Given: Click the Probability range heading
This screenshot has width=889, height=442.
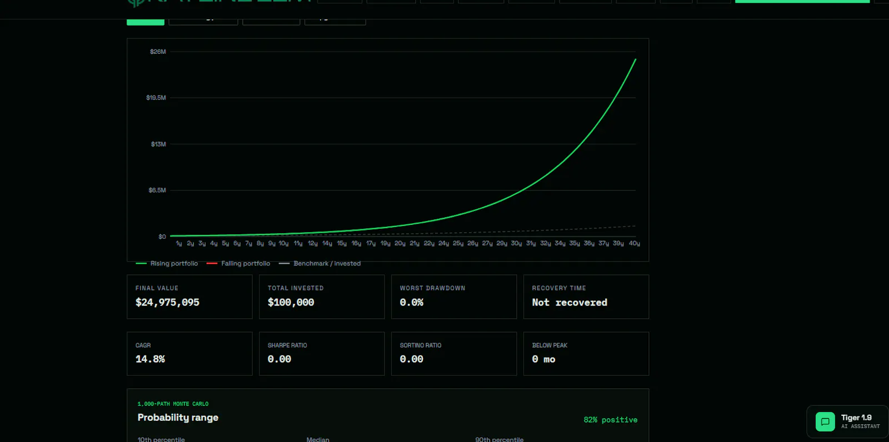Looking at the screenshot, I should 178,418.
